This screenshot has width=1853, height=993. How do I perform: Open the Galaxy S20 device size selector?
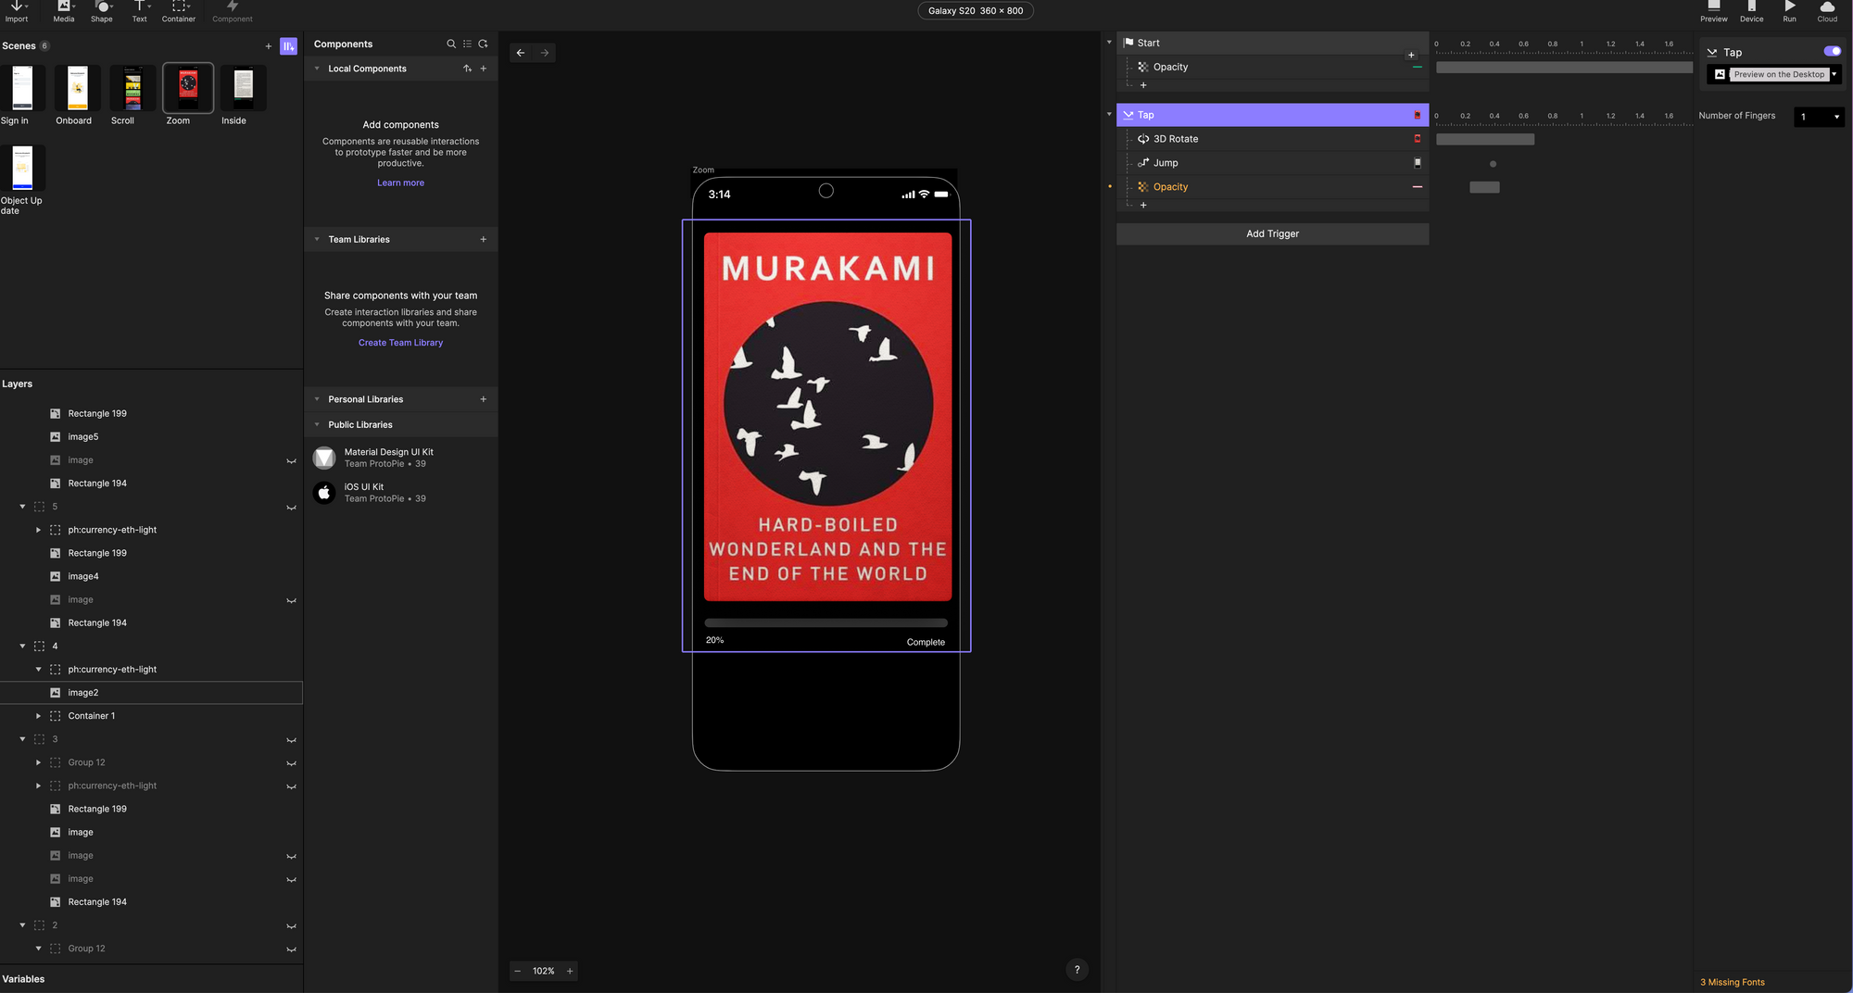[x=976, y=11]
